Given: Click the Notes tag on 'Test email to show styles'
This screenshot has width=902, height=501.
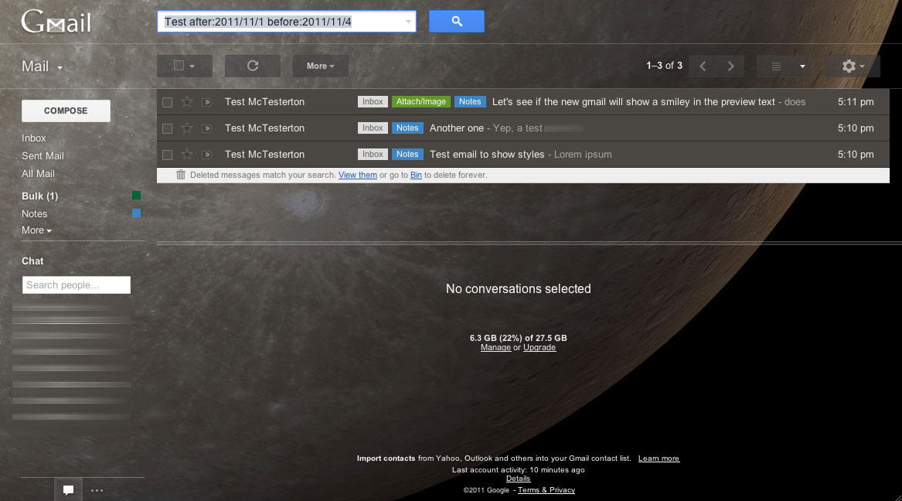Looking at the screenshot, I should 407,155.
